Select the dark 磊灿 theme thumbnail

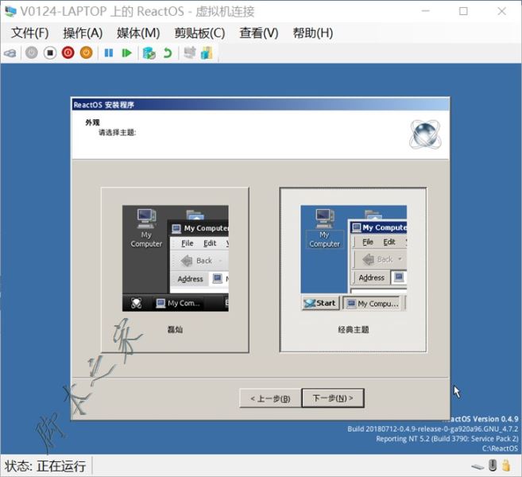(175, 258)
